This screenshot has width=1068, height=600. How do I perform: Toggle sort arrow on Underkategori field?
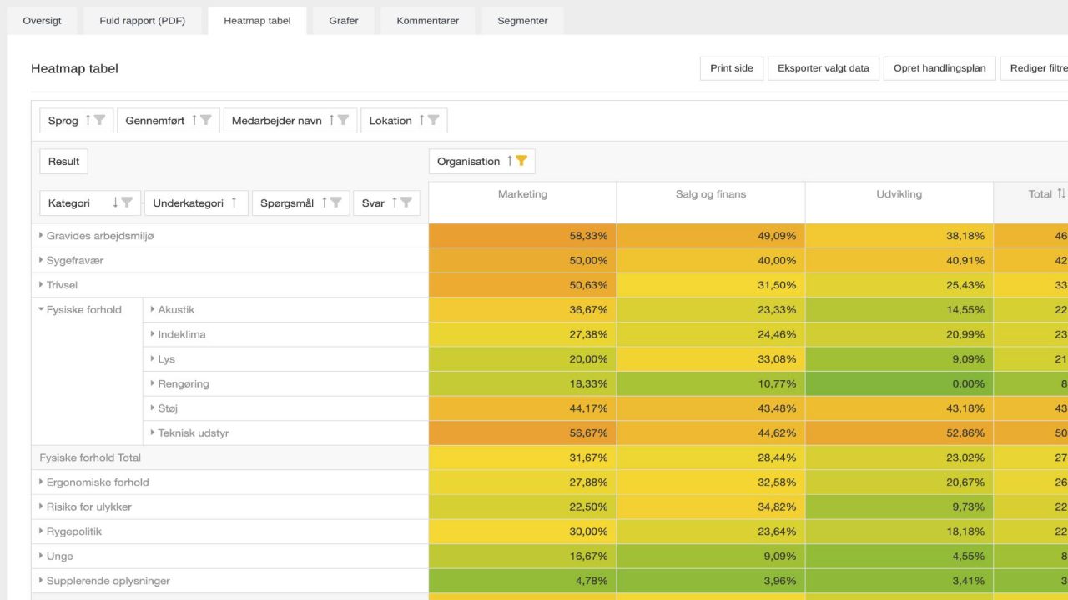(234, 202)
